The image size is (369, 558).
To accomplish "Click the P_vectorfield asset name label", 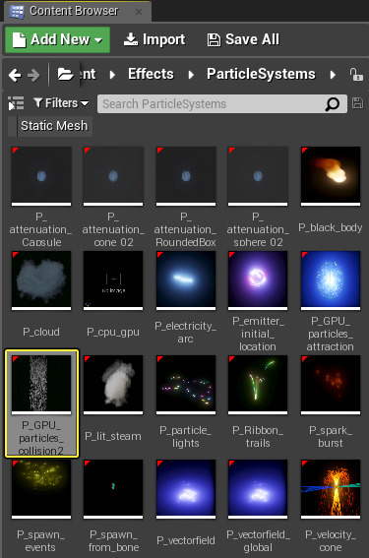I will point(186,540).
